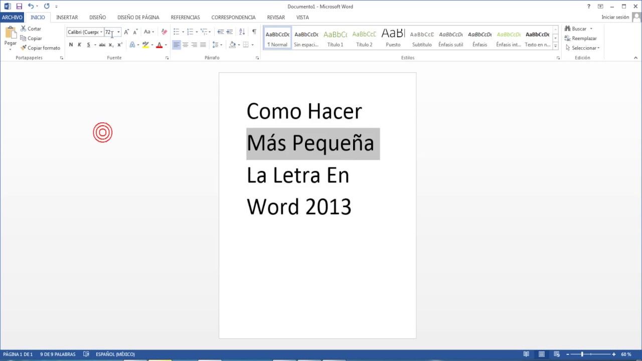This screenshot has height=361, width=642.
Task: Center the paragraph text
Action: pos(185,45)
